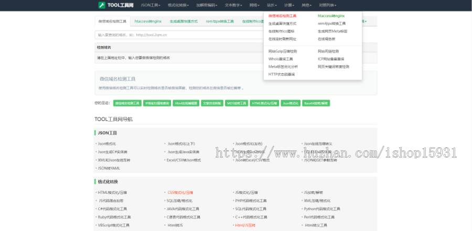This screenshot has width=472, height=231.
Task: Click the MD5加密工具 footprint button
Action: (x=237, y=103)
